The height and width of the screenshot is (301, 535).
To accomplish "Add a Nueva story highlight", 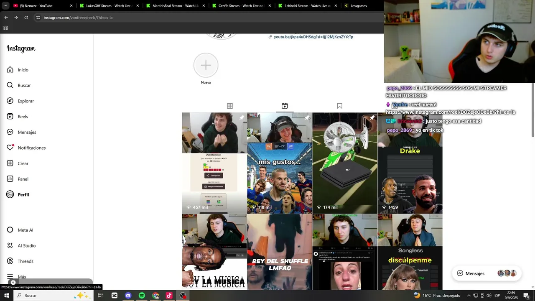I will (206, 65).
